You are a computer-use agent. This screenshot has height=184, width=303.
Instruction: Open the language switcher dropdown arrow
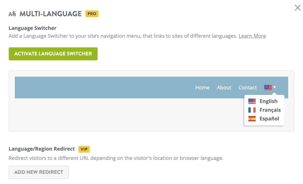tap(275, 87)
